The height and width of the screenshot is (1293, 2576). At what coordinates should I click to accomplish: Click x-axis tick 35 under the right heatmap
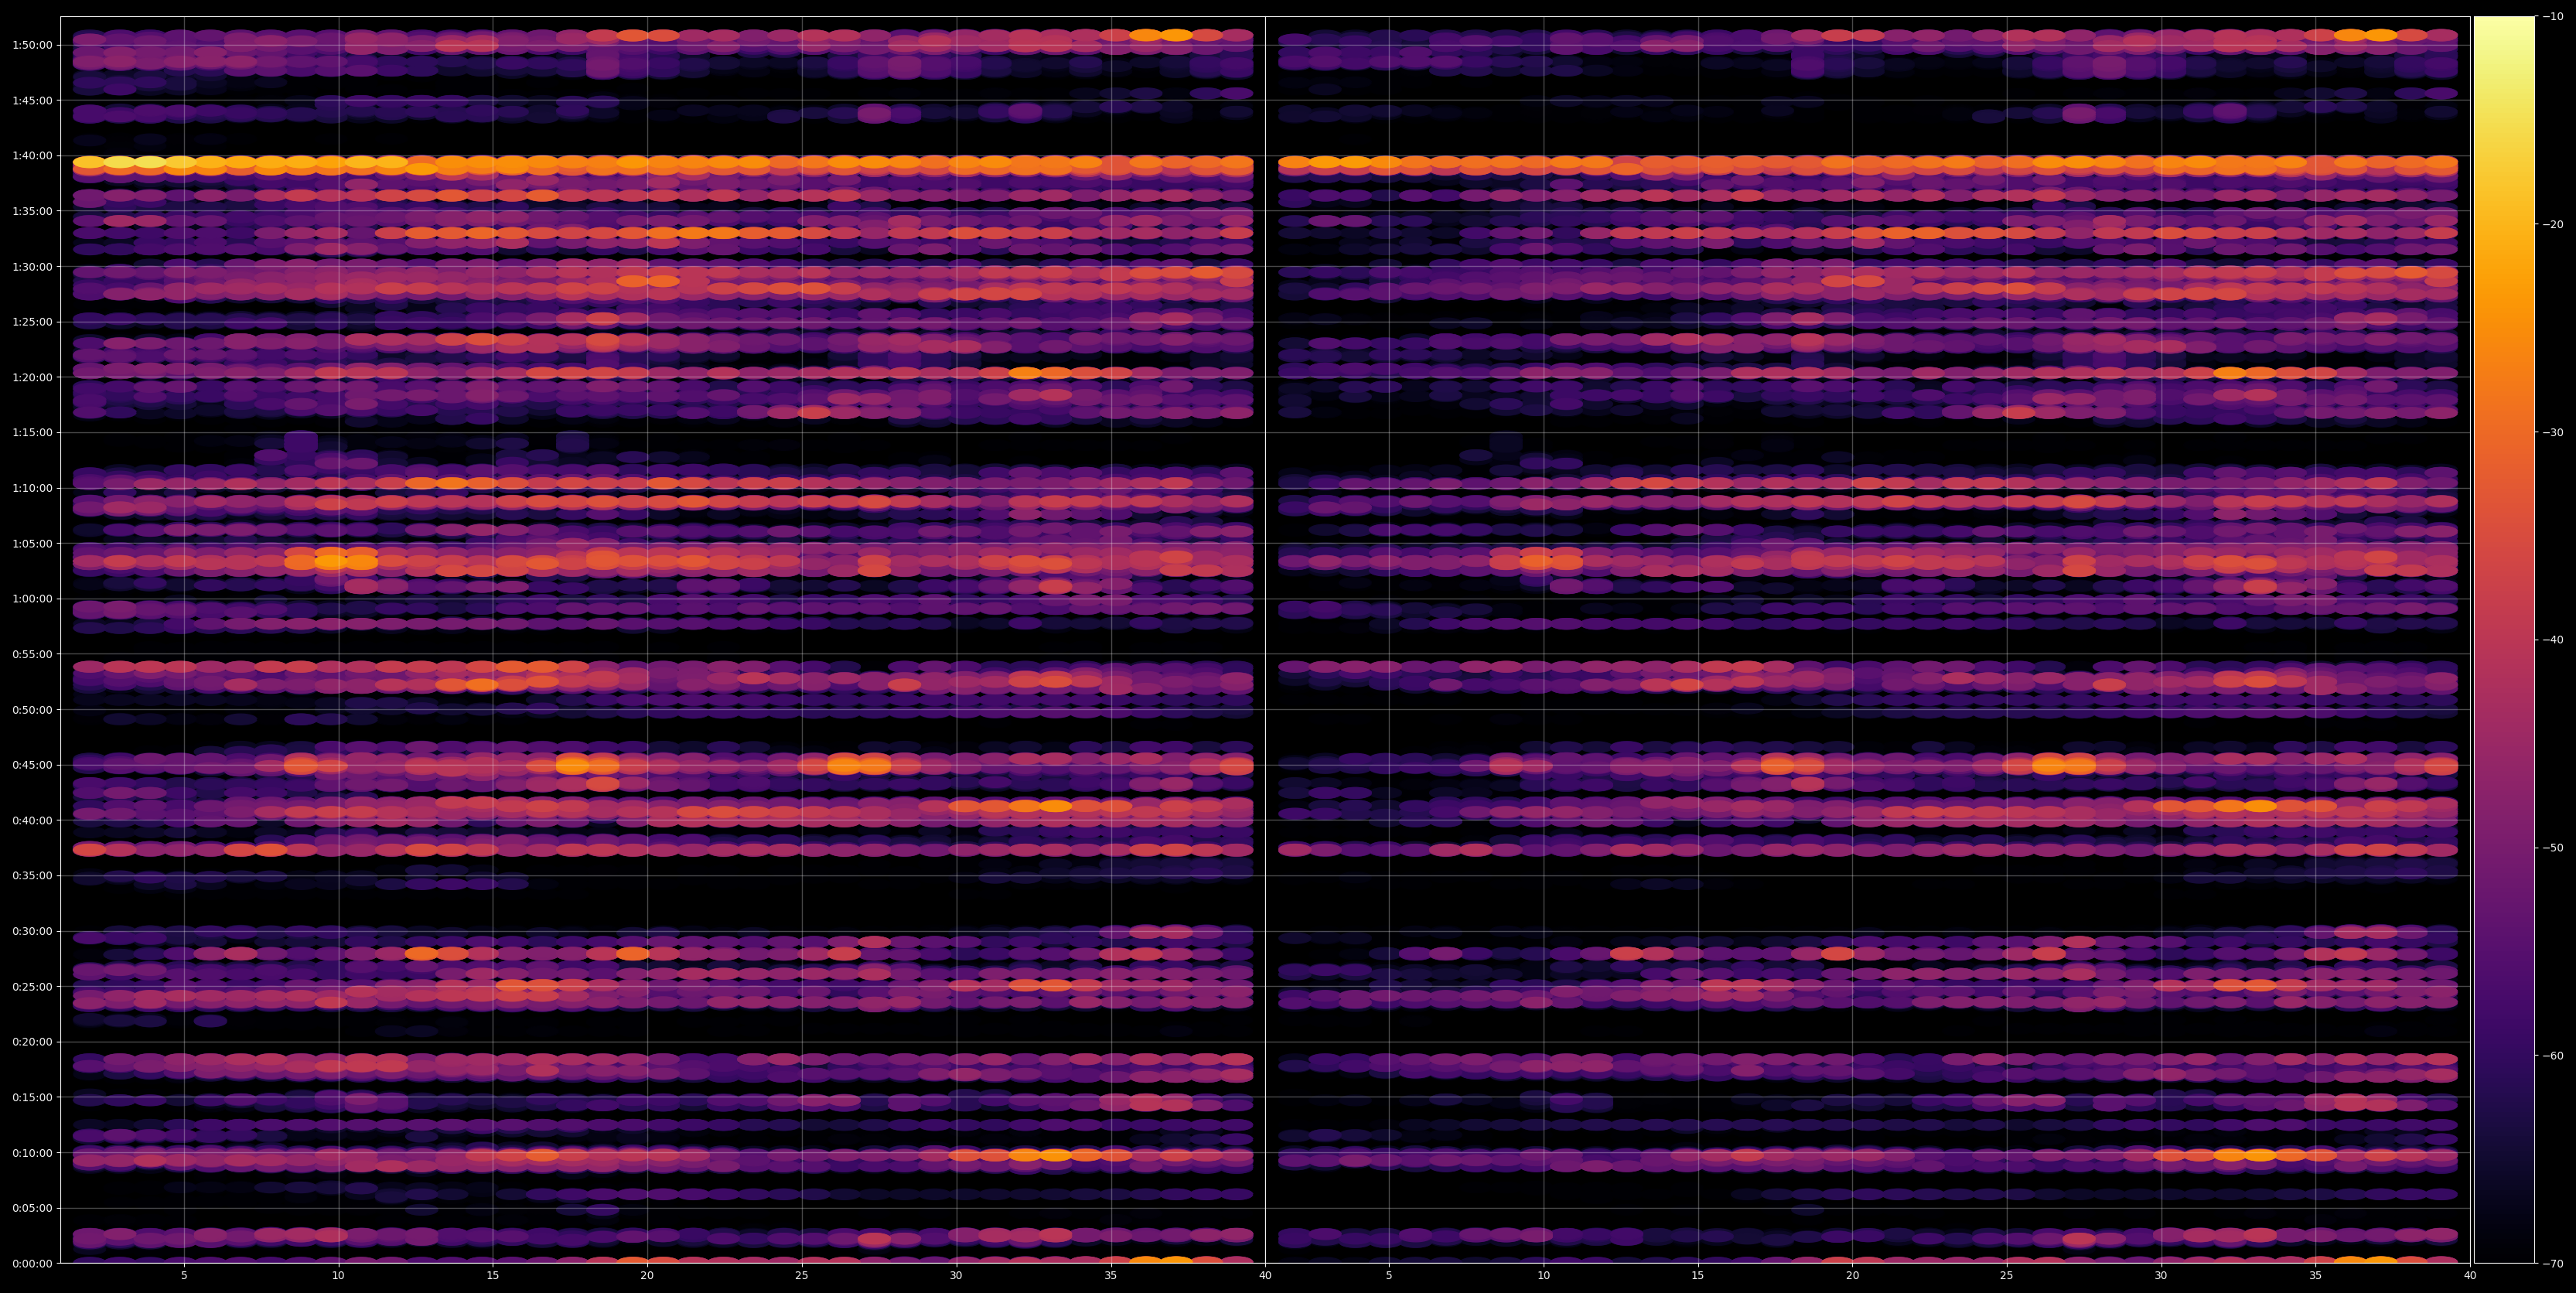point(2316,1276)
